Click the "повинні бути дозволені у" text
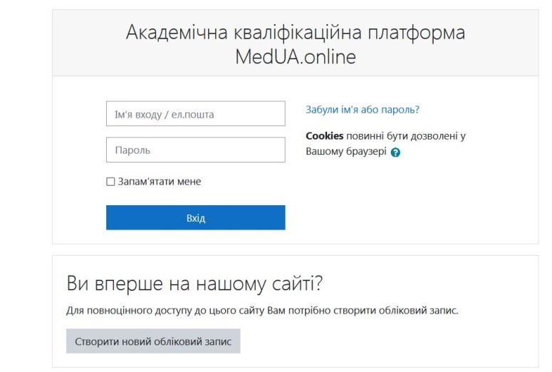This screenshot has width=552, height=372. (406, 136)
